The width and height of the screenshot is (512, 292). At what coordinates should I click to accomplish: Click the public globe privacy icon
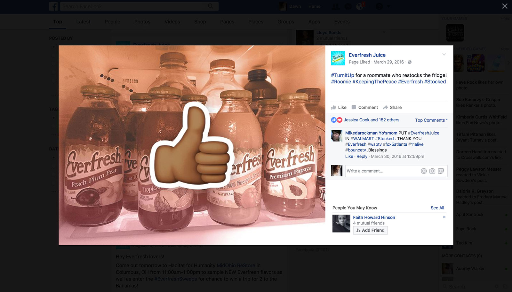(410, 62)
